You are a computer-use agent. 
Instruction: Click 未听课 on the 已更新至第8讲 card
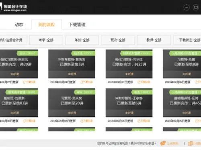[187, 74]
